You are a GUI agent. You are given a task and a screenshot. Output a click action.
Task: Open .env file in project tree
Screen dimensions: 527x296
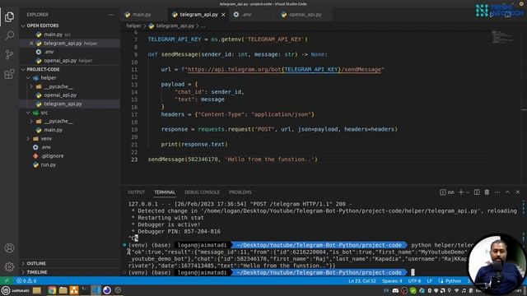point(46,147)
